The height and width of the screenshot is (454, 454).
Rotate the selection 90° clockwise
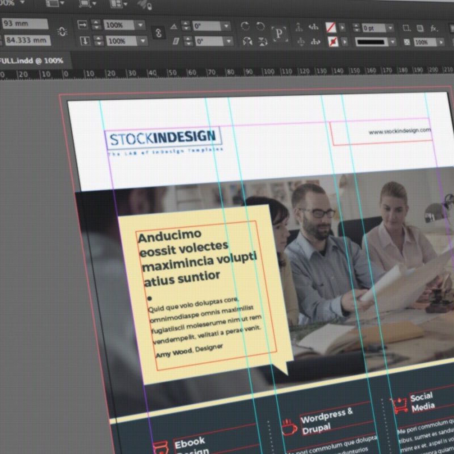coord(245,26)
